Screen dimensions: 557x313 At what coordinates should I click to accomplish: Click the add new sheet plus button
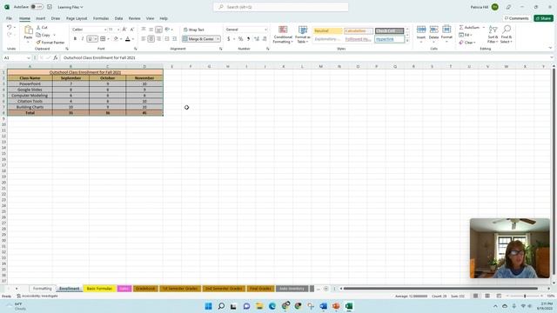click(x=325, y=289)
